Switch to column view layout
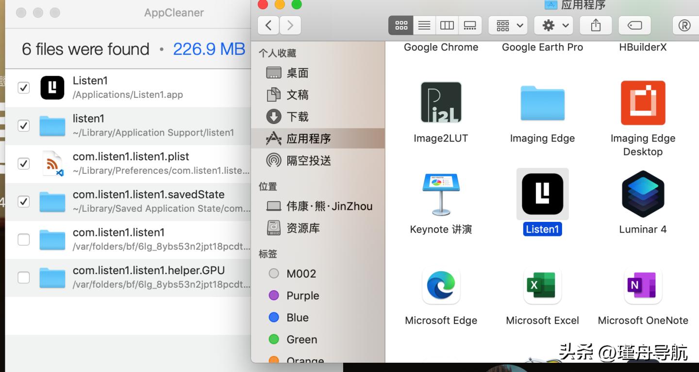Screen dimensions: 699x372 point(447,25)
